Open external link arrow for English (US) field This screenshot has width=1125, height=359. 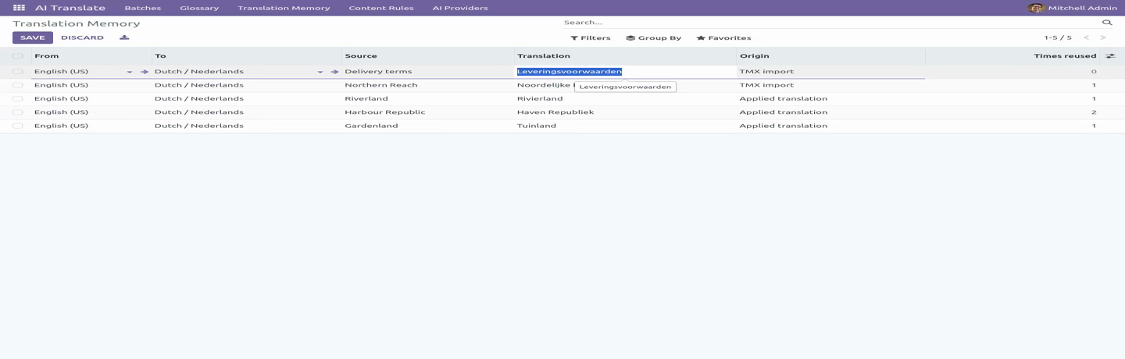pos(145,72)
